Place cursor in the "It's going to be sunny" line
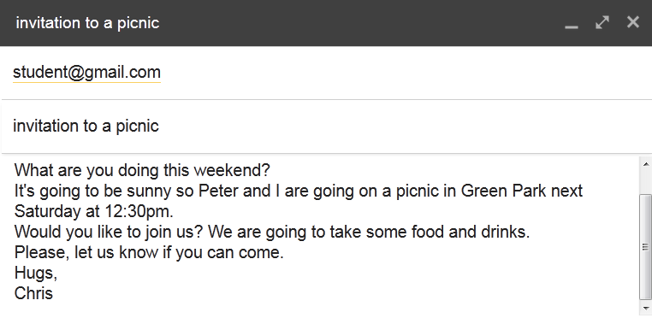The image size is (652, 318). coord(298,191)
